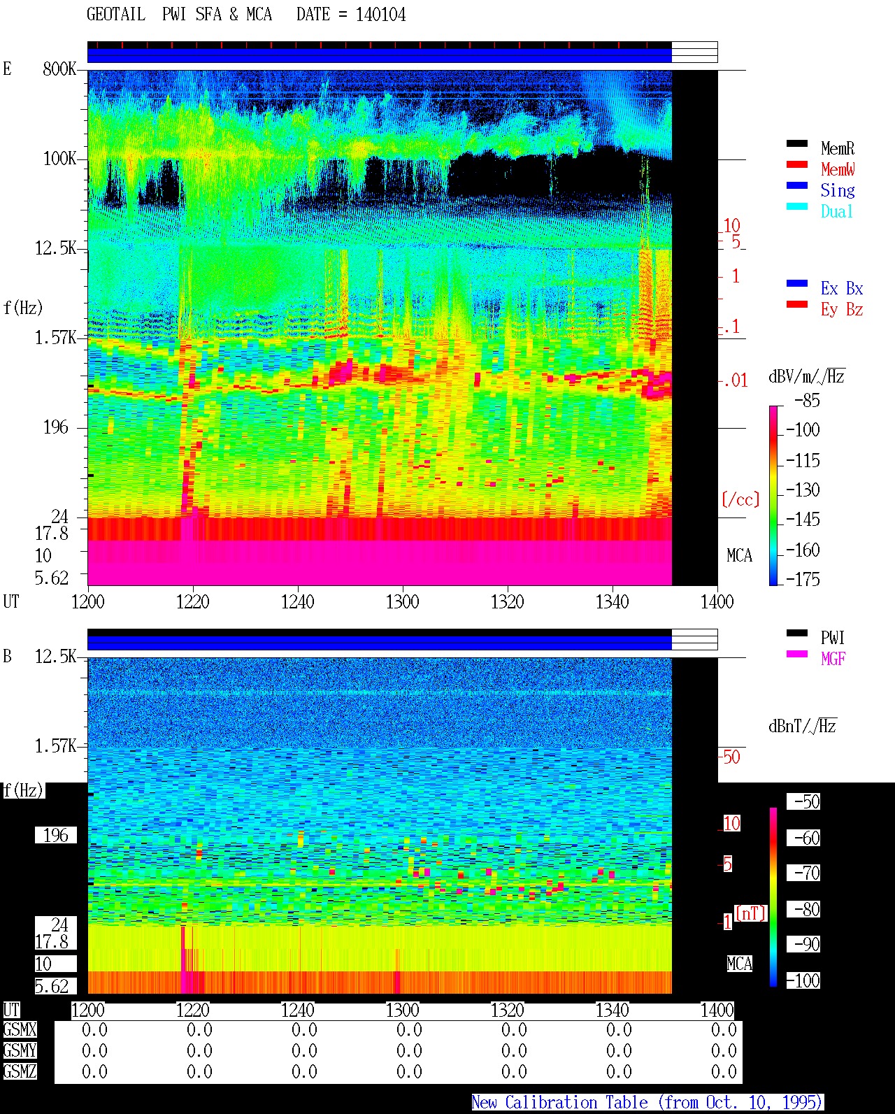Viewport: 895px width, 1114px height.
Task: Click the f(Hz) label of the E panel
Action: (x=23, y=308)
